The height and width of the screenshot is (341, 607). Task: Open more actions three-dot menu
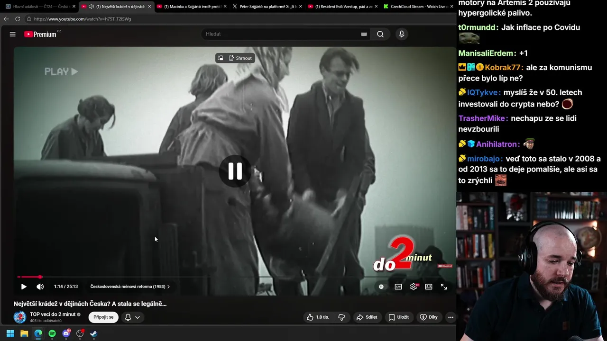coord(451,317)
